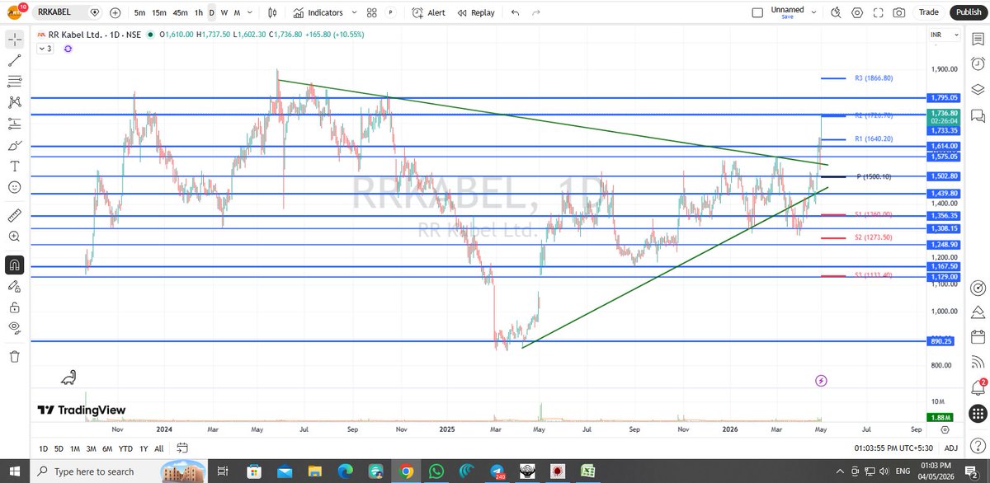Set range to 1D
Viewport: 990px width, 483px height.
pos(44,448)
